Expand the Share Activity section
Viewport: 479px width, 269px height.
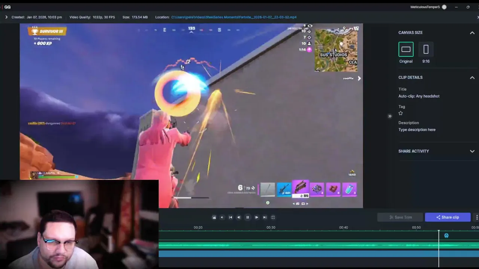coord(472,151)
